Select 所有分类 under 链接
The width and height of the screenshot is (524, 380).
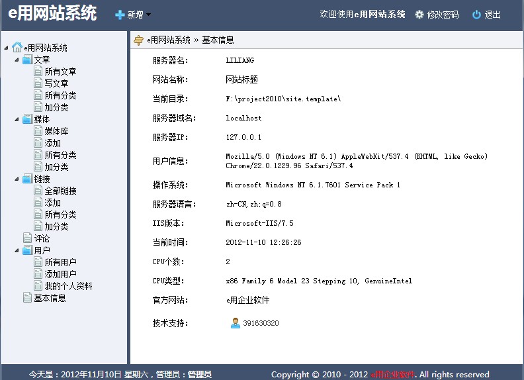(60, 214)
